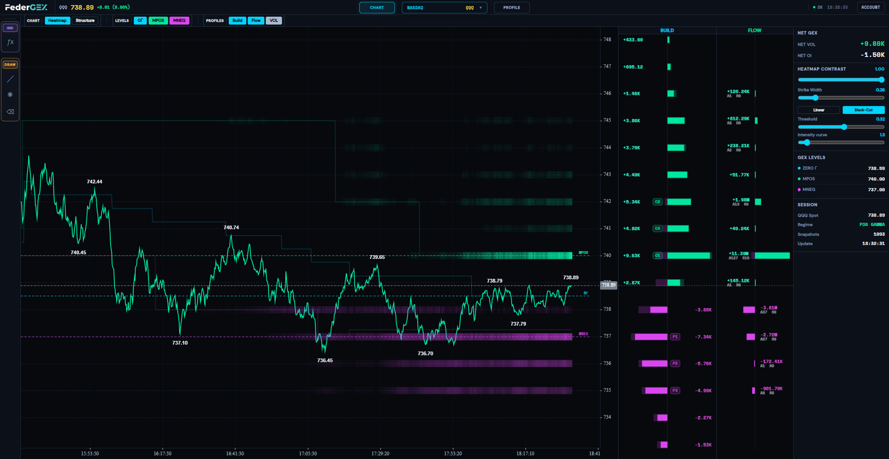Click the MPOS level row in GEX Levels
889x459 pixels.
click(841, 179)
